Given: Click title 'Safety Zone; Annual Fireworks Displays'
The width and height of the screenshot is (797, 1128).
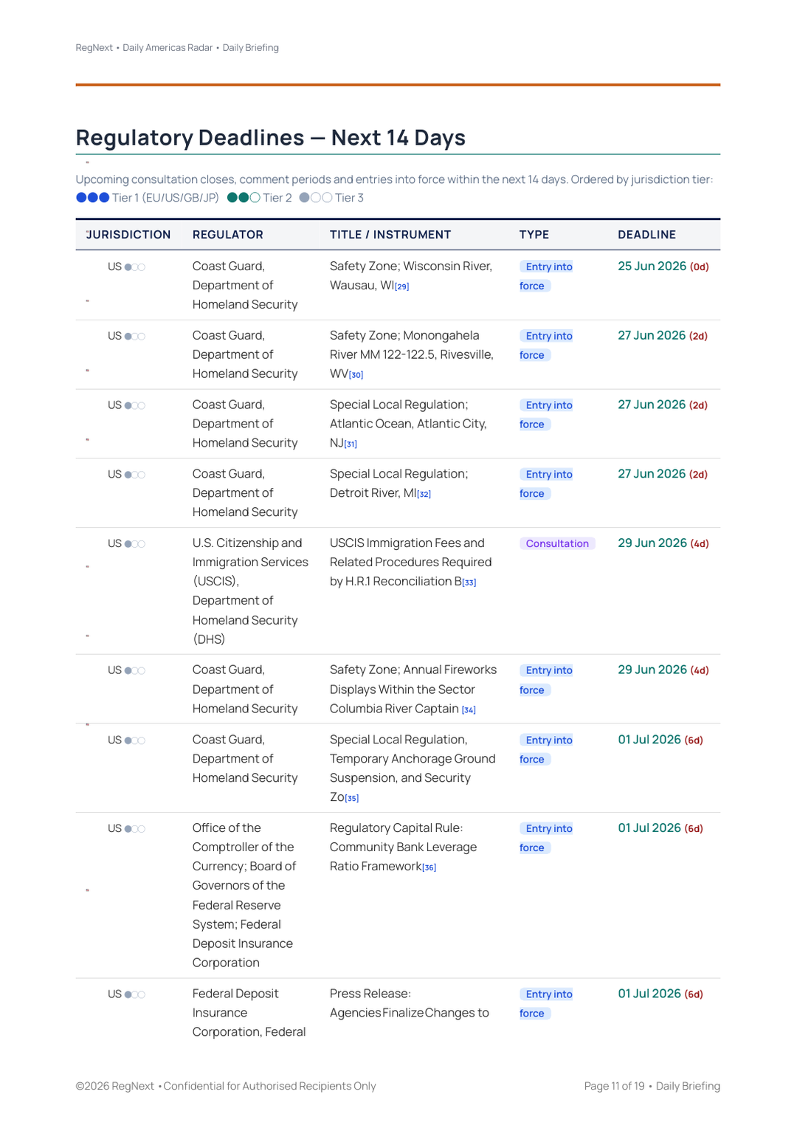Looking at the screenshot, I should [413, 689].
